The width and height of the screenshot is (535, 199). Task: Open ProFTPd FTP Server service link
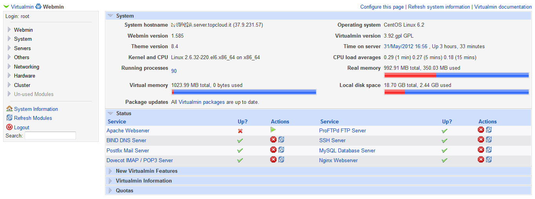(343, 130)
